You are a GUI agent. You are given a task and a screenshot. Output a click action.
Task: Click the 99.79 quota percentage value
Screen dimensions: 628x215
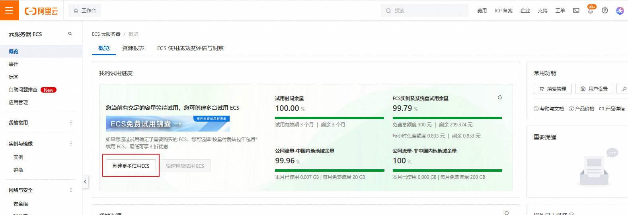click(402, 108)
